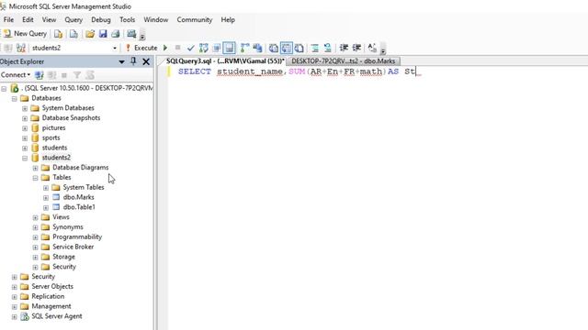The height and width of the screenshot is (330, 588).
Task: Open the Debug menu
Action: coord(101,20)
